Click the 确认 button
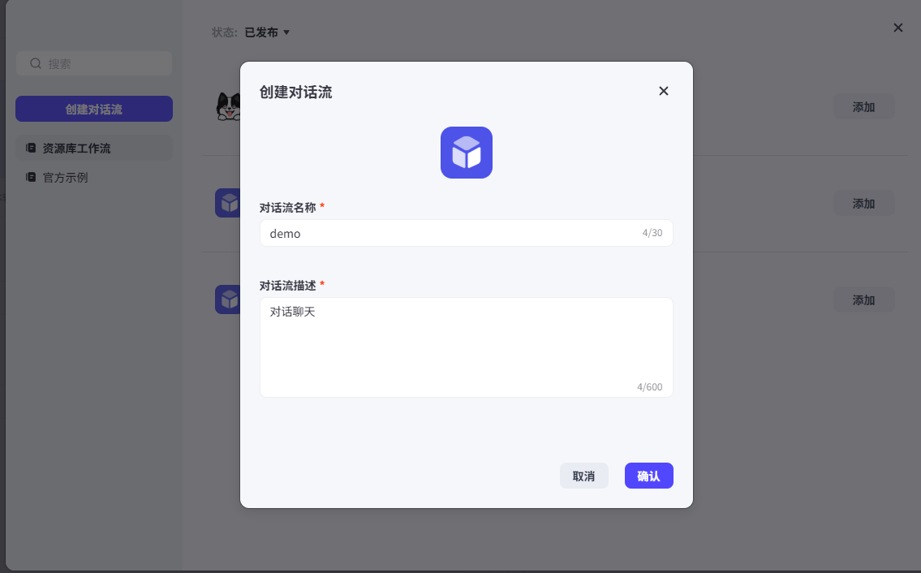Viewport: 921px width, 573px height. coord(648,476)
